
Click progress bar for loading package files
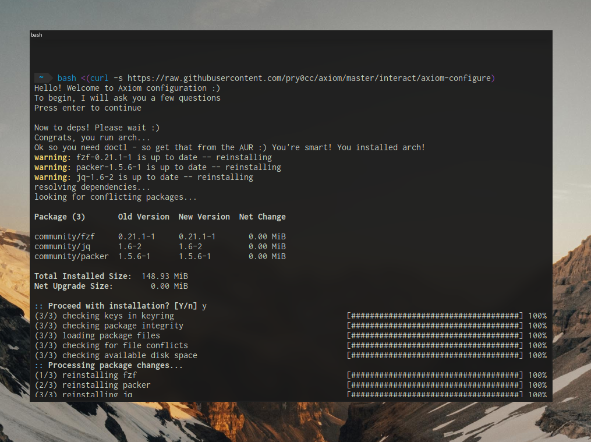click(x=434, y=335)
